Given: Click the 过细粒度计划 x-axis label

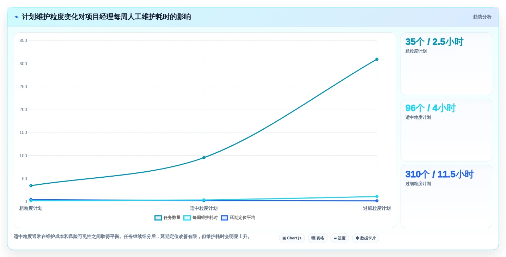Looking at the screenshot, I should [x=377, y=208].
